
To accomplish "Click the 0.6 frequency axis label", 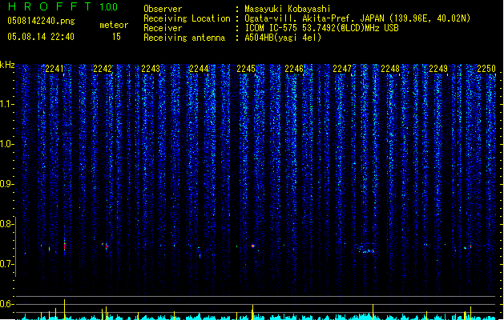I will tap(6, 304).
